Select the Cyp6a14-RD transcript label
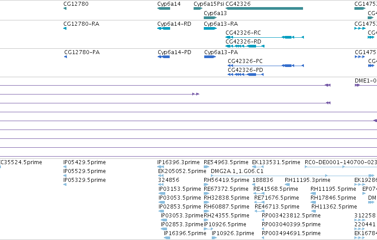This screenshot has height=240, width=377. coord(174,24)
